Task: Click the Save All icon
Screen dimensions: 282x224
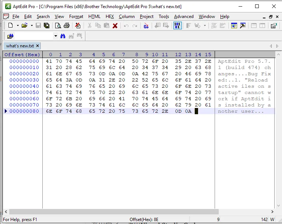Action: click(x=47, y=25)
